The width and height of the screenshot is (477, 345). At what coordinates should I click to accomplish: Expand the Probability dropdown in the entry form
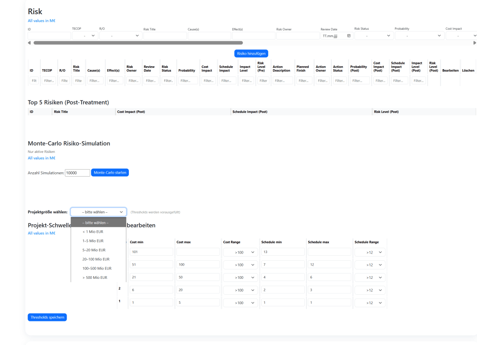[x=419, y=36]
